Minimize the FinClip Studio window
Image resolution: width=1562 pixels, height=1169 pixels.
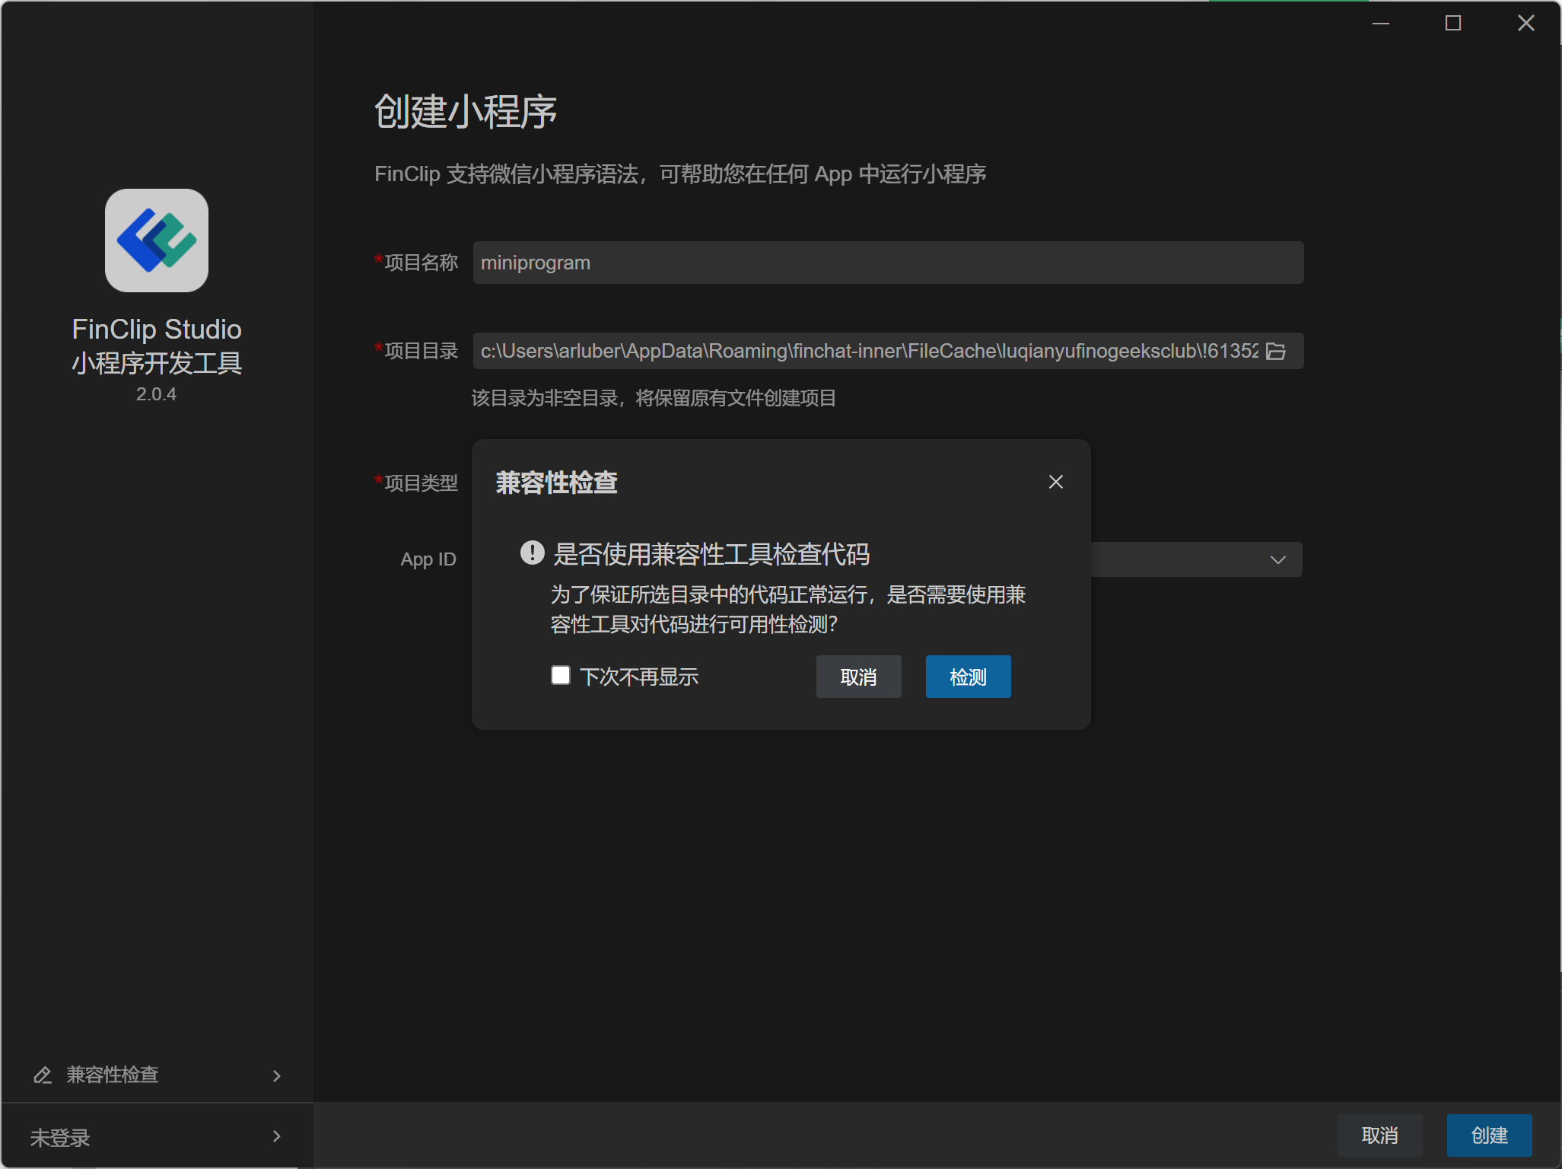1380,24
